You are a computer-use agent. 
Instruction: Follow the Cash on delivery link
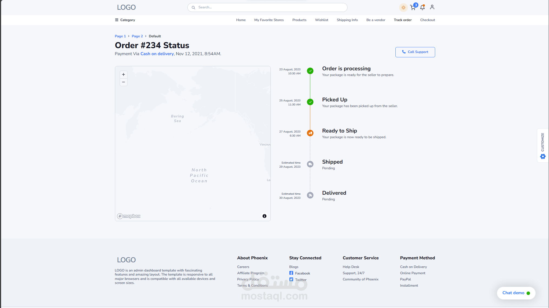tap(157, 54)
